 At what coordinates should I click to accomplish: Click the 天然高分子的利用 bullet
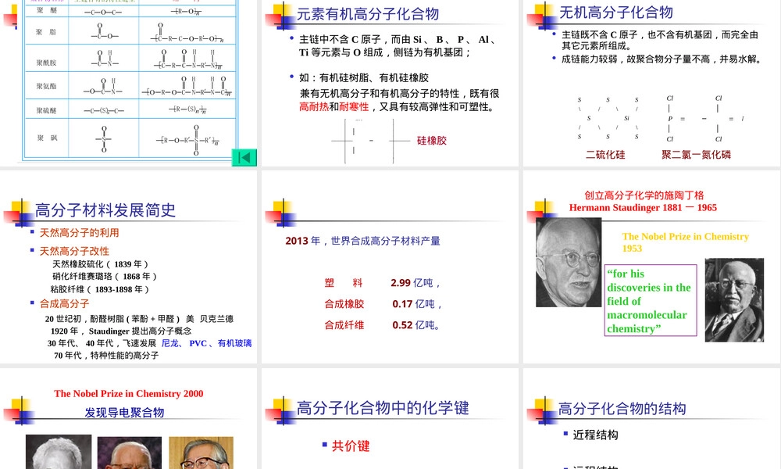[x=79, y=233]
